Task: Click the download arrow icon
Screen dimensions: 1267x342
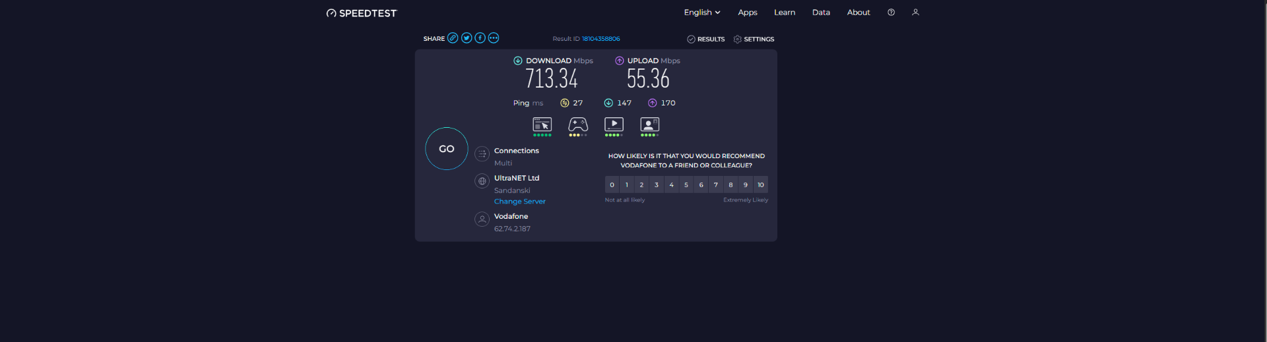Action: [518, 61]
